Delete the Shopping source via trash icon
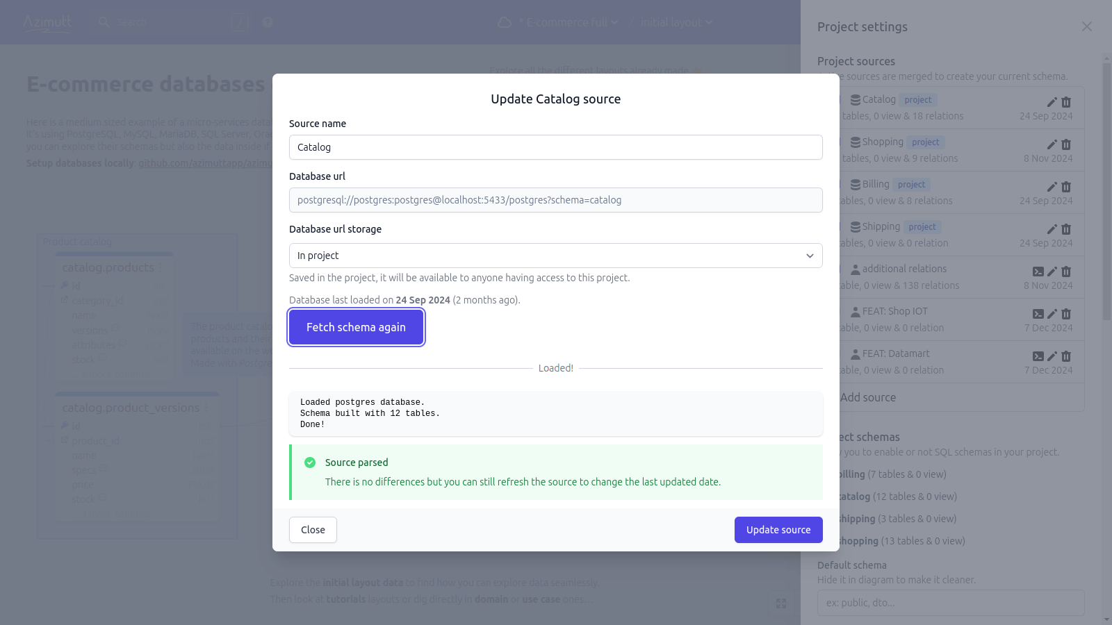1112x625 pixels. [x=1065, y=144]
